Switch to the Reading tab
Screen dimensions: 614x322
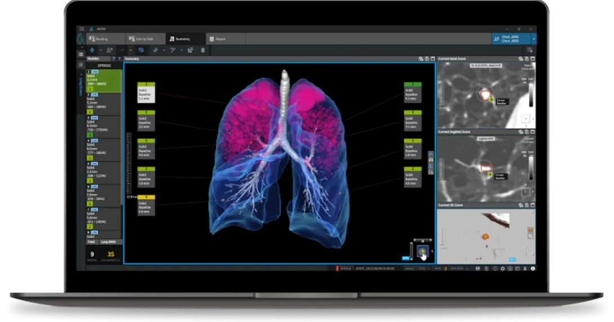[101, 39]
